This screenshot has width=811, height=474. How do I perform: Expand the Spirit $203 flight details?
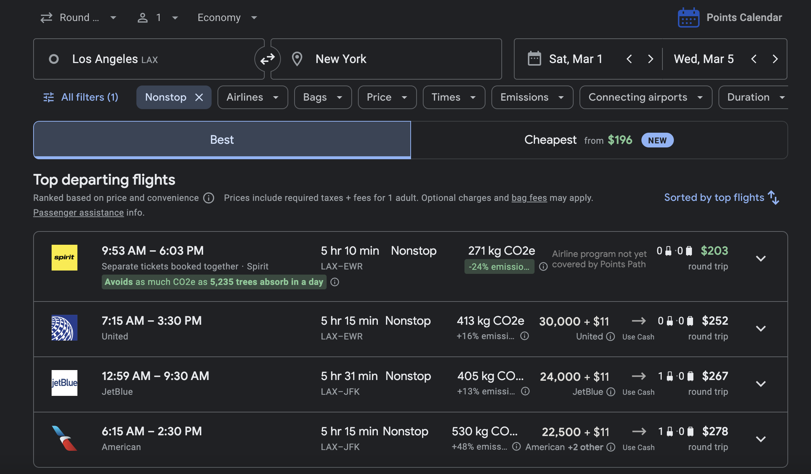pyautogui.click(x=761, y=258)
